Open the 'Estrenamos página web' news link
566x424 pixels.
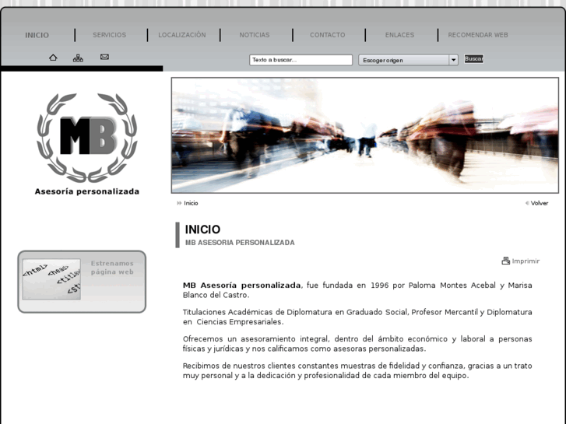[x=112, y=268]
